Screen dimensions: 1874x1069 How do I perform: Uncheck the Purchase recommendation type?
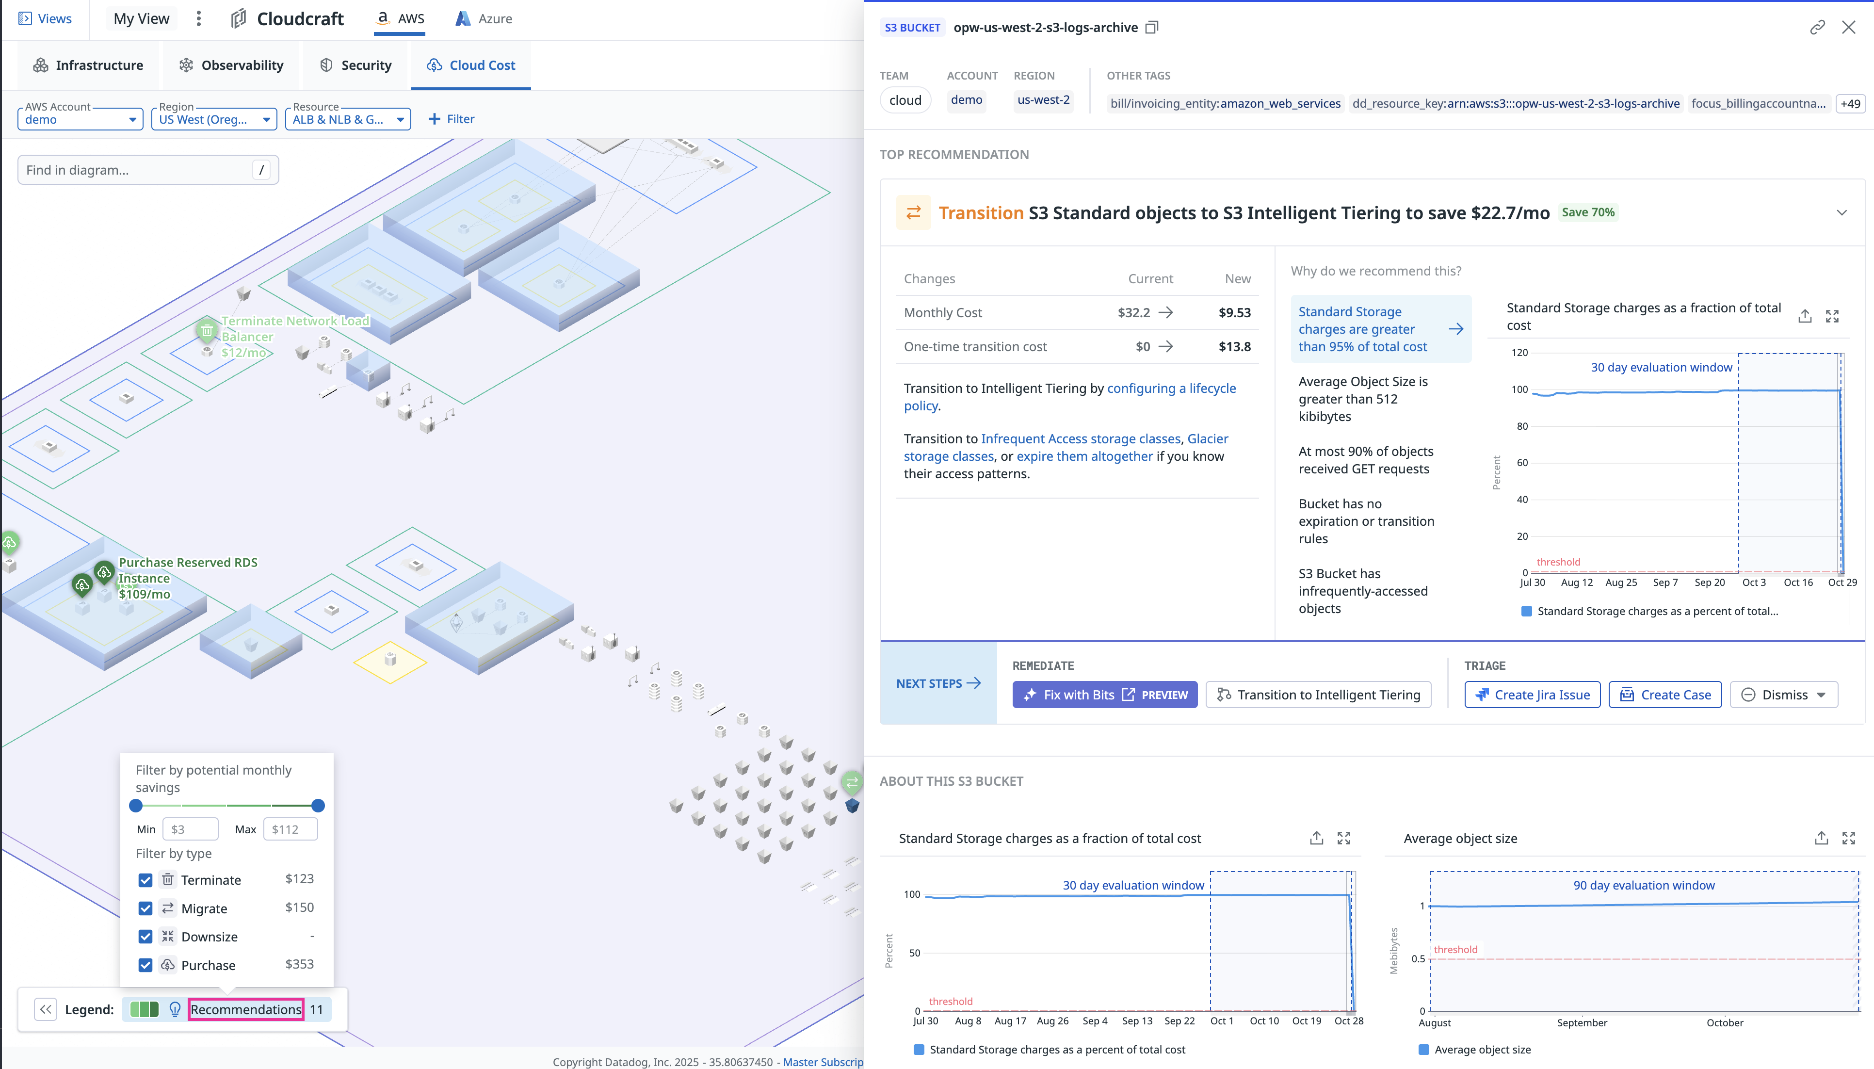(x=145, y=965)
